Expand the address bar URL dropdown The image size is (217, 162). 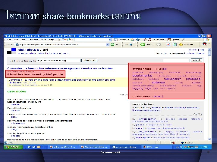click(108, 44)
